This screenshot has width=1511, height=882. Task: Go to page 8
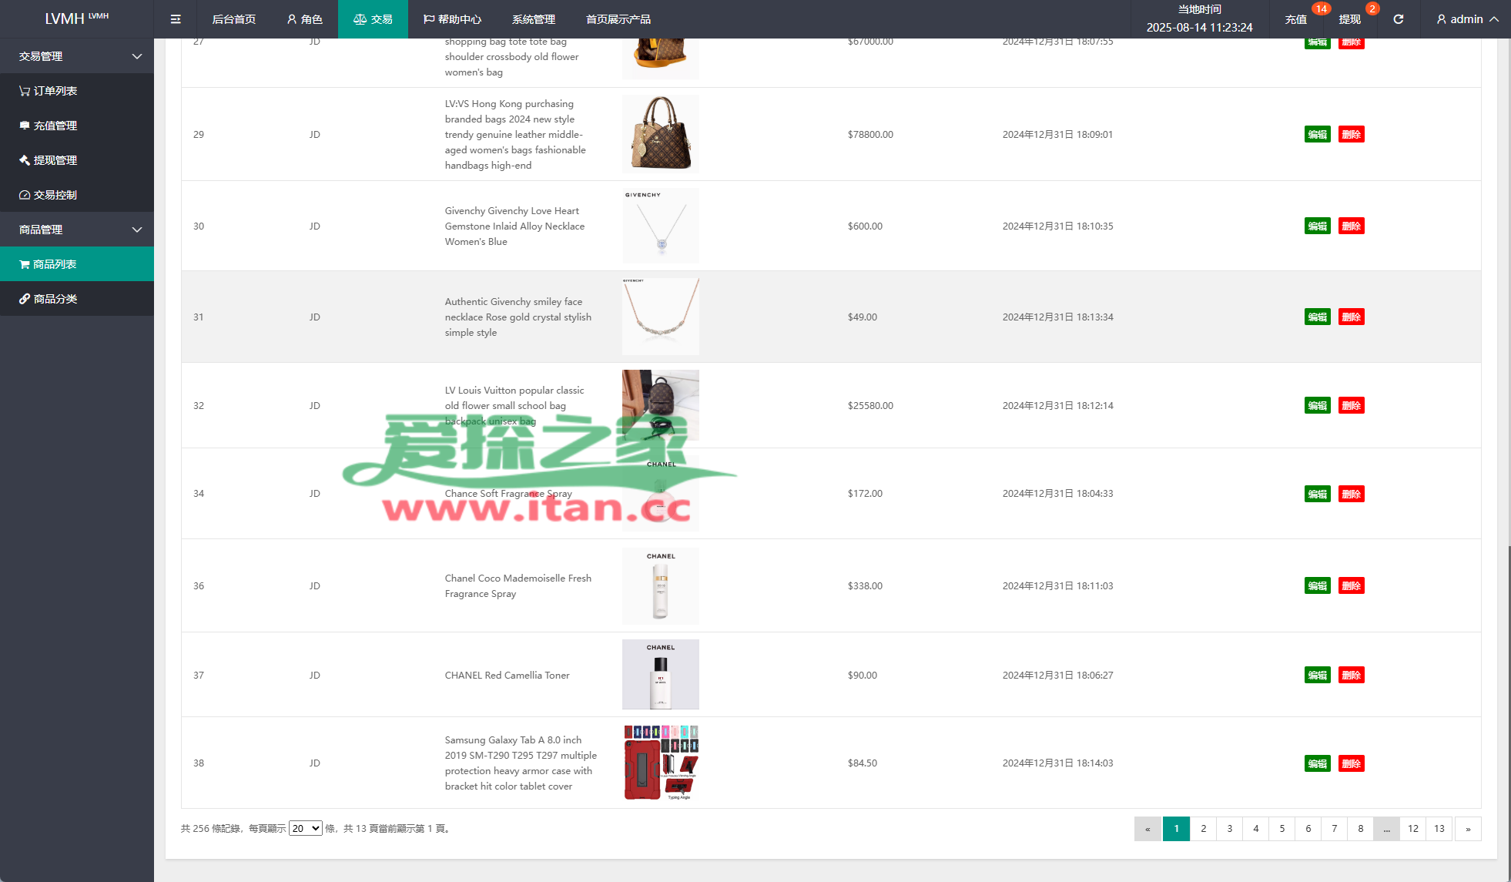pos(1360,829)
